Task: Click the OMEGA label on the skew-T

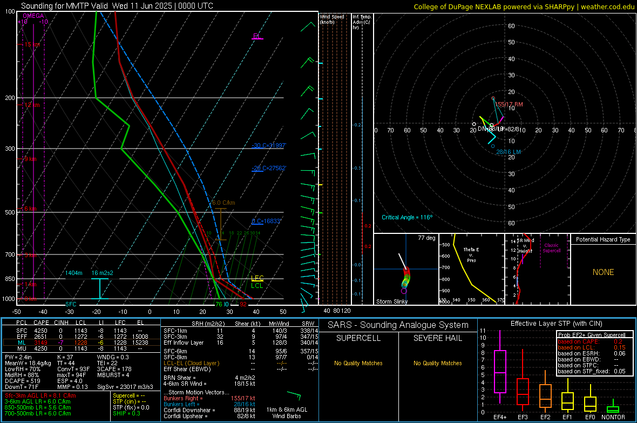Action: point(33,16)
